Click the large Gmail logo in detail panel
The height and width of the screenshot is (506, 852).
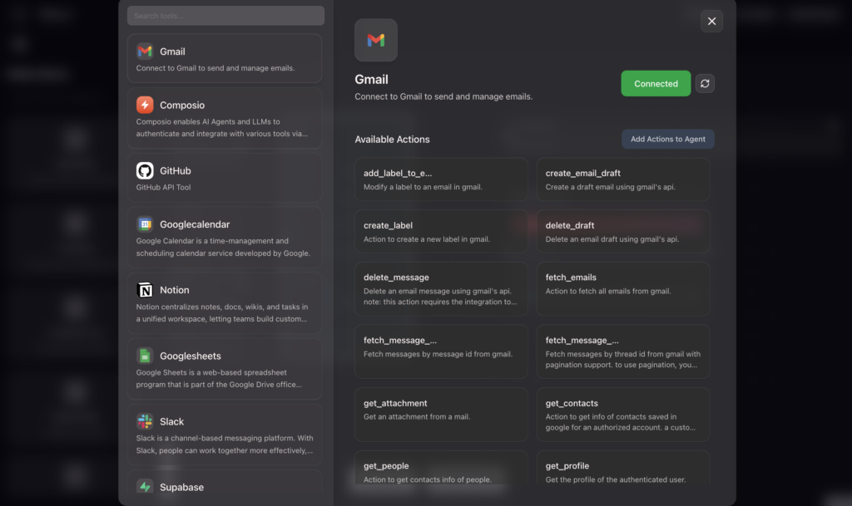coord(376,40)
